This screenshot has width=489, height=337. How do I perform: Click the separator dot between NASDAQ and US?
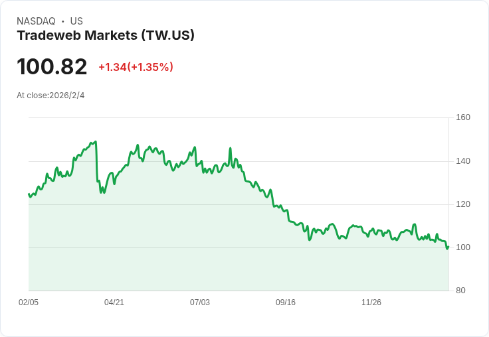tap(62, 22)
